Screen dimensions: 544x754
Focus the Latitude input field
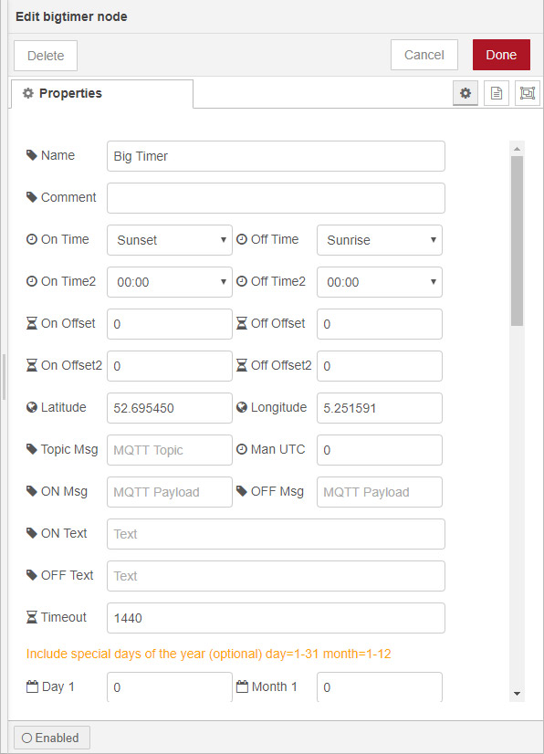[170, 408]
